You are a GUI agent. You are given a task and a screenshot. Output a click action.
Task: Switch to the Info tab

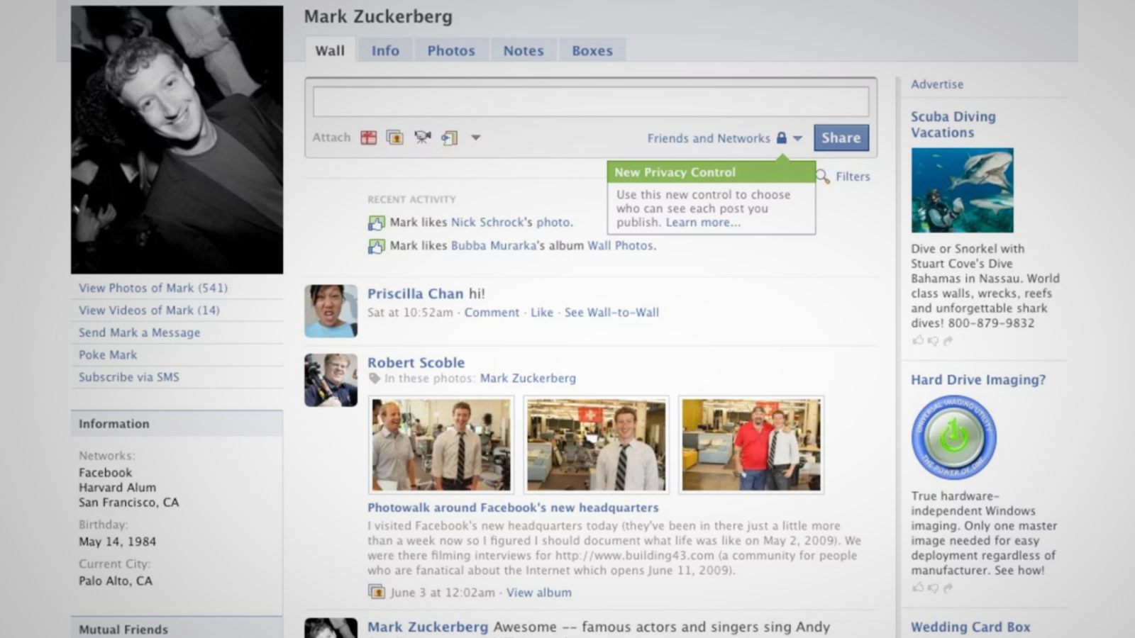click(385, 50)
